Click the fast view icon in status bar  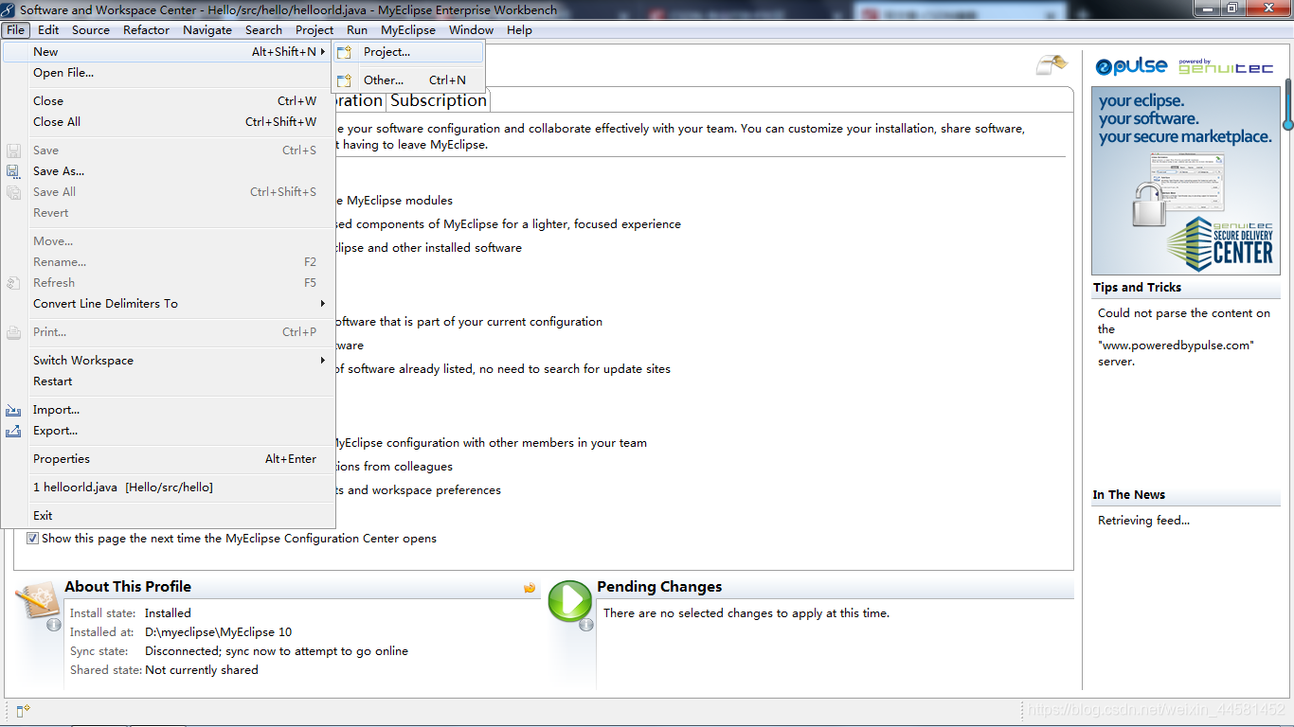pos(23,709)
